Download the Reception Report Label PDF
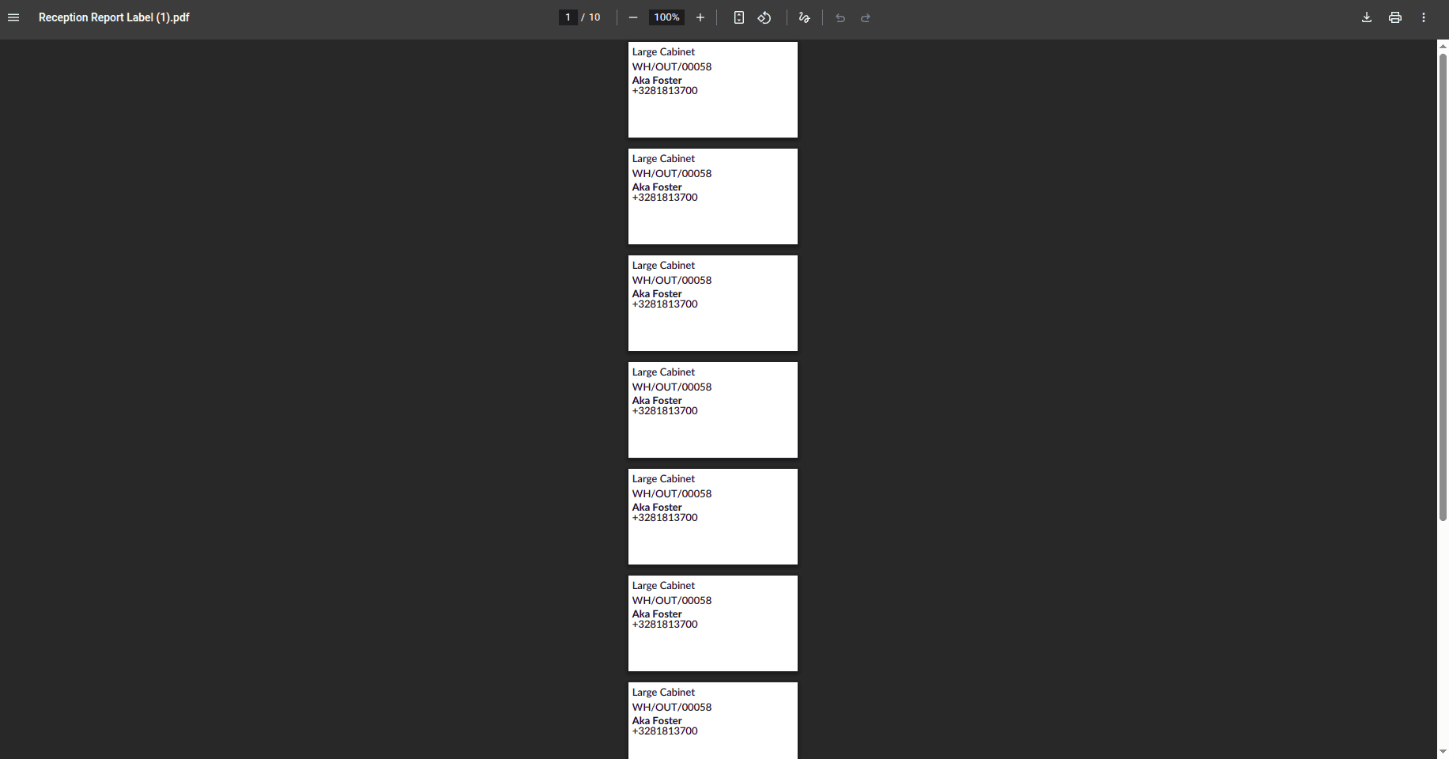Screen dimensions: 1449x759 click(1366, 17)
